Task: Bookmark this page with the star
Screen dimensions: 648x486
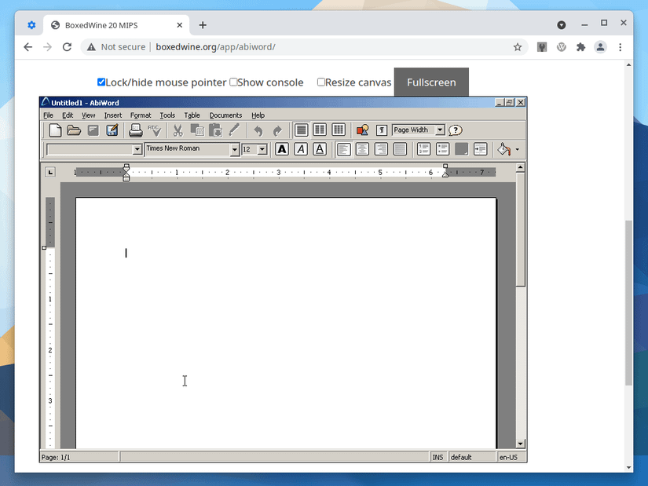Action: pos(518,47)
